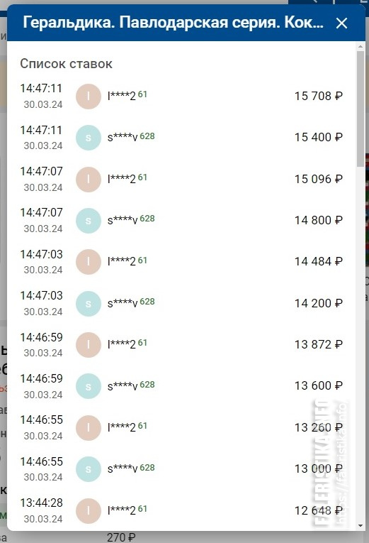Click the avatar for 14 484 ₽ bid
This screenshot has width=369, height=543.
click(x=89, y=262)
